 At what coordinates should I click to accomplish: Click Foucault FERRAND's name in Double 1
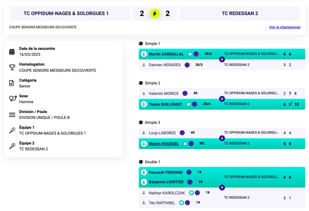pyautogui.click(x=165, y=172)
